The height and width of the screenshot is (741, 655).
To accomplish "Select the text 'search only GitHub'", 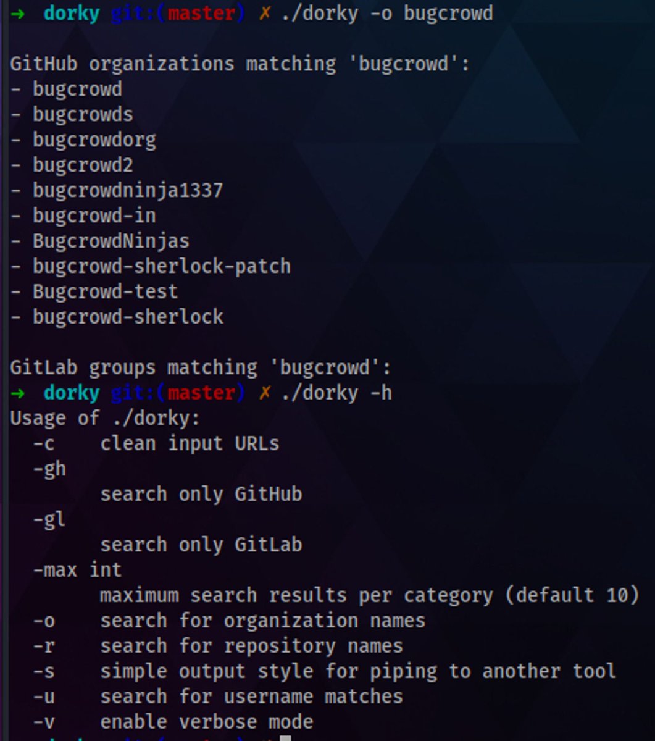I will [x=201, y=494].
